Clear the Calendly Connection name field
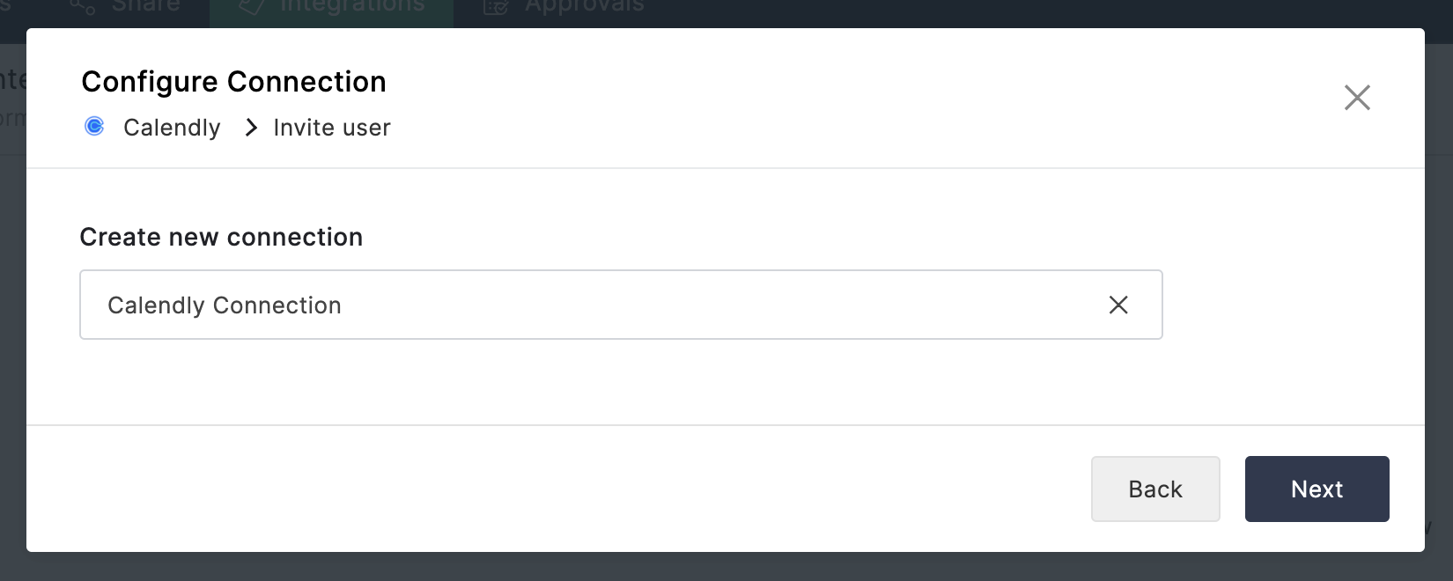The height and width of the screenshot is (581, 1453). (x=1118, y=305)
